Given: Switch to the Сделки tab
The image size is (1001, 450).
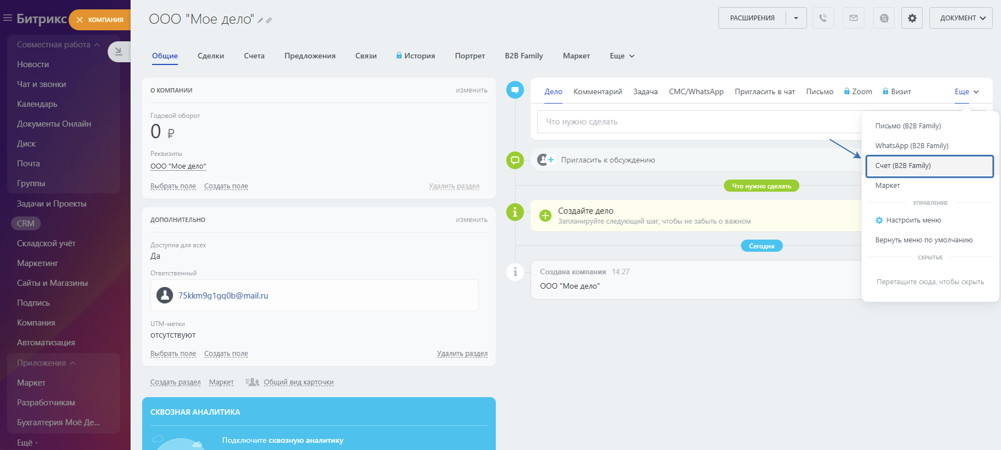Looking at the screenshot, I should point(211,56).
